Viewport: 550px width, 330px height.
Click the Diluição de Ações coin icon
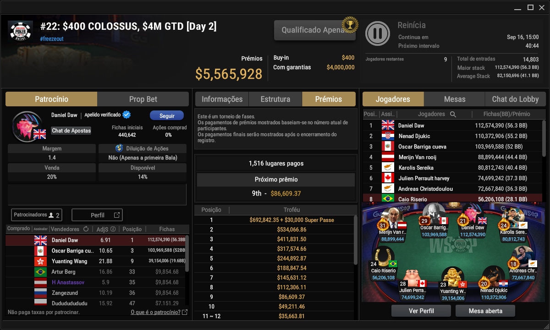click(119, 148)
